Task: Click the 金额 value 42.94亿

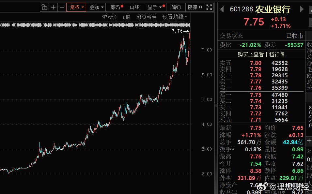Action: click(x=293, y=142)
